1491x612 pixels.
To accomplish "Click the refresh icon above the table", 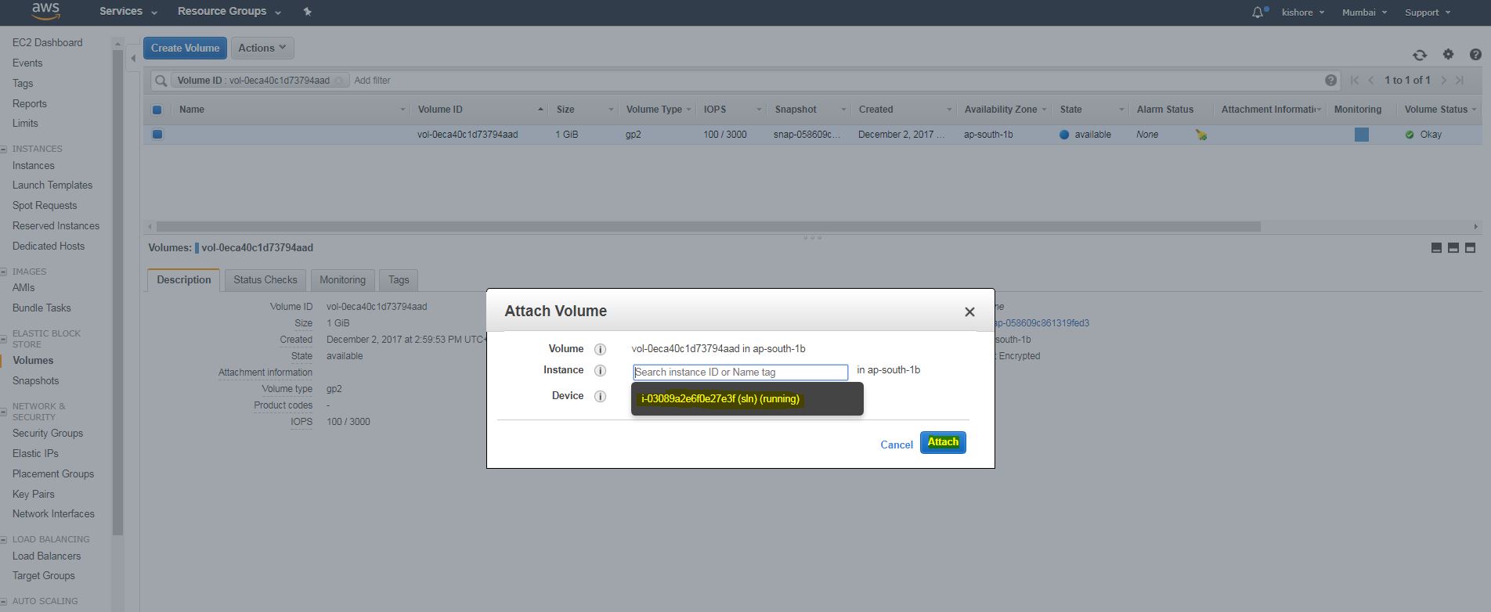I will coord(1419,55).
